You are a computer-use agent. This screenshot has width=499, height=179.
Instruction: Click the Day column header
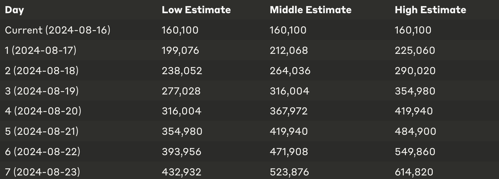click(x=14, y=10)
